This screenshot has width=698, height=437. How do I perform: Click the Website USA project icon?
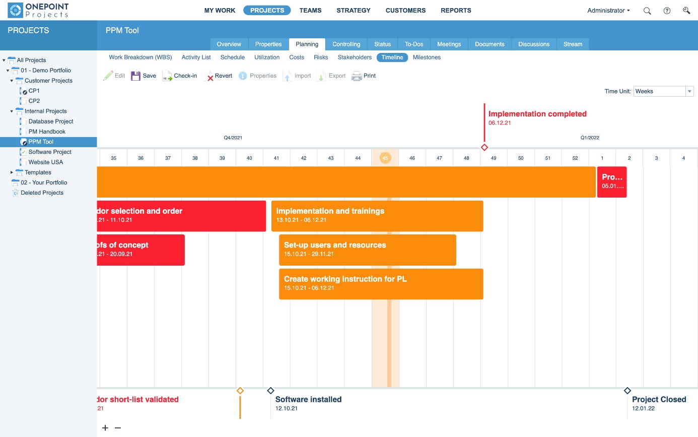click(x=23, y=162)
